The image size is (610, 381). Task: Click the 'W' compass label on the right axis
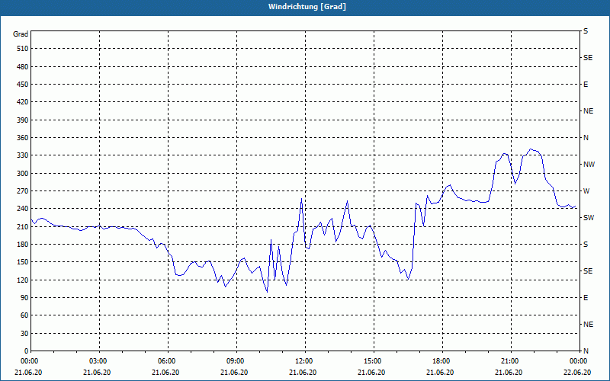[x=586, y=191]
